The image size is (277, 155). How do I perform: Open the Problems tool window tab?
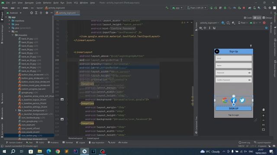tap(53, 143)
